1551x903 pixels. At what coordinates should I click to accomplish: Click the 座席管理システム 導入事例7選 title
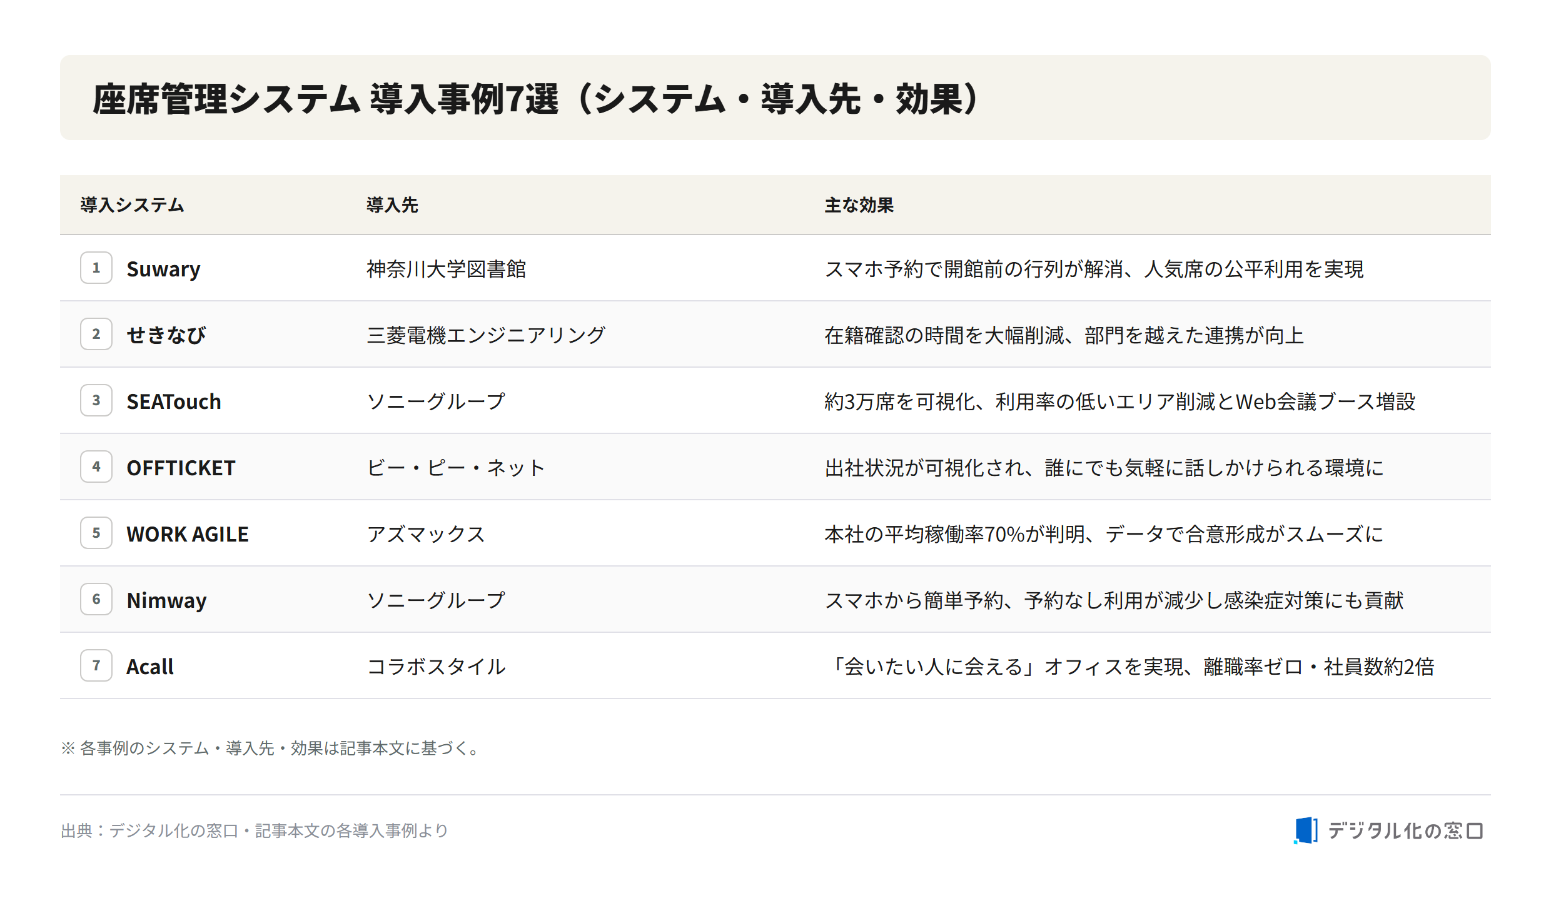pyautogui.click(x=537, y=99)
